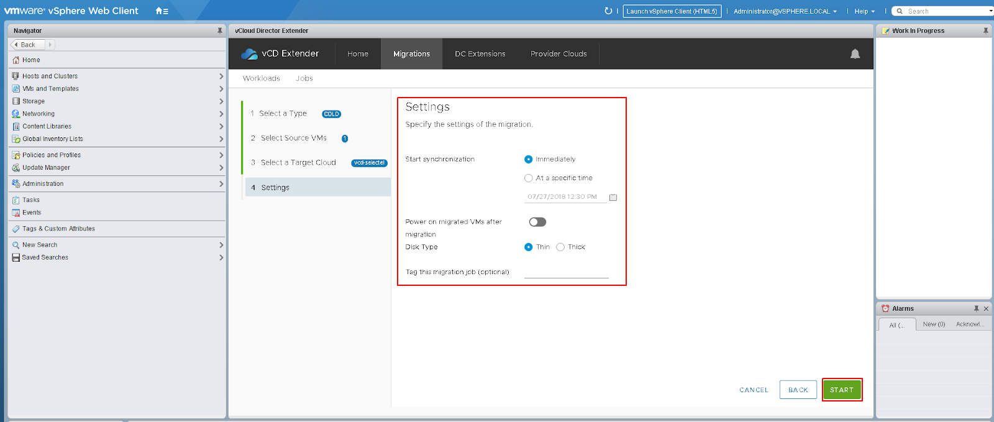The height and width of the screenshot is (422, 994).
Task: Expand VMs and Templates chevron
Action: click(x=221, y=89)
